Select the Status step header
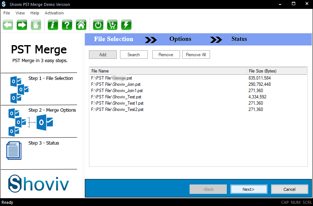Image resolution: width=313 pixels, height=206 pixels. 239,39
